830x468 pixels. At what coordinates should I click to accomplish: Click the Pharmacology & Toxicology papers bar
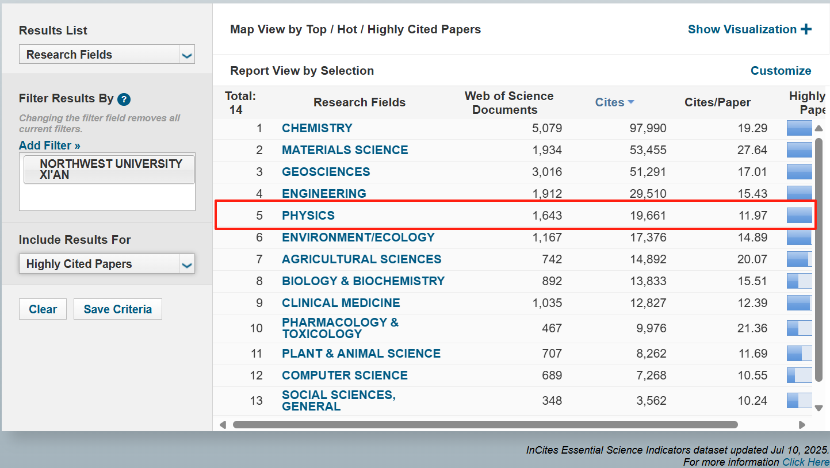[x=799, y=328]
